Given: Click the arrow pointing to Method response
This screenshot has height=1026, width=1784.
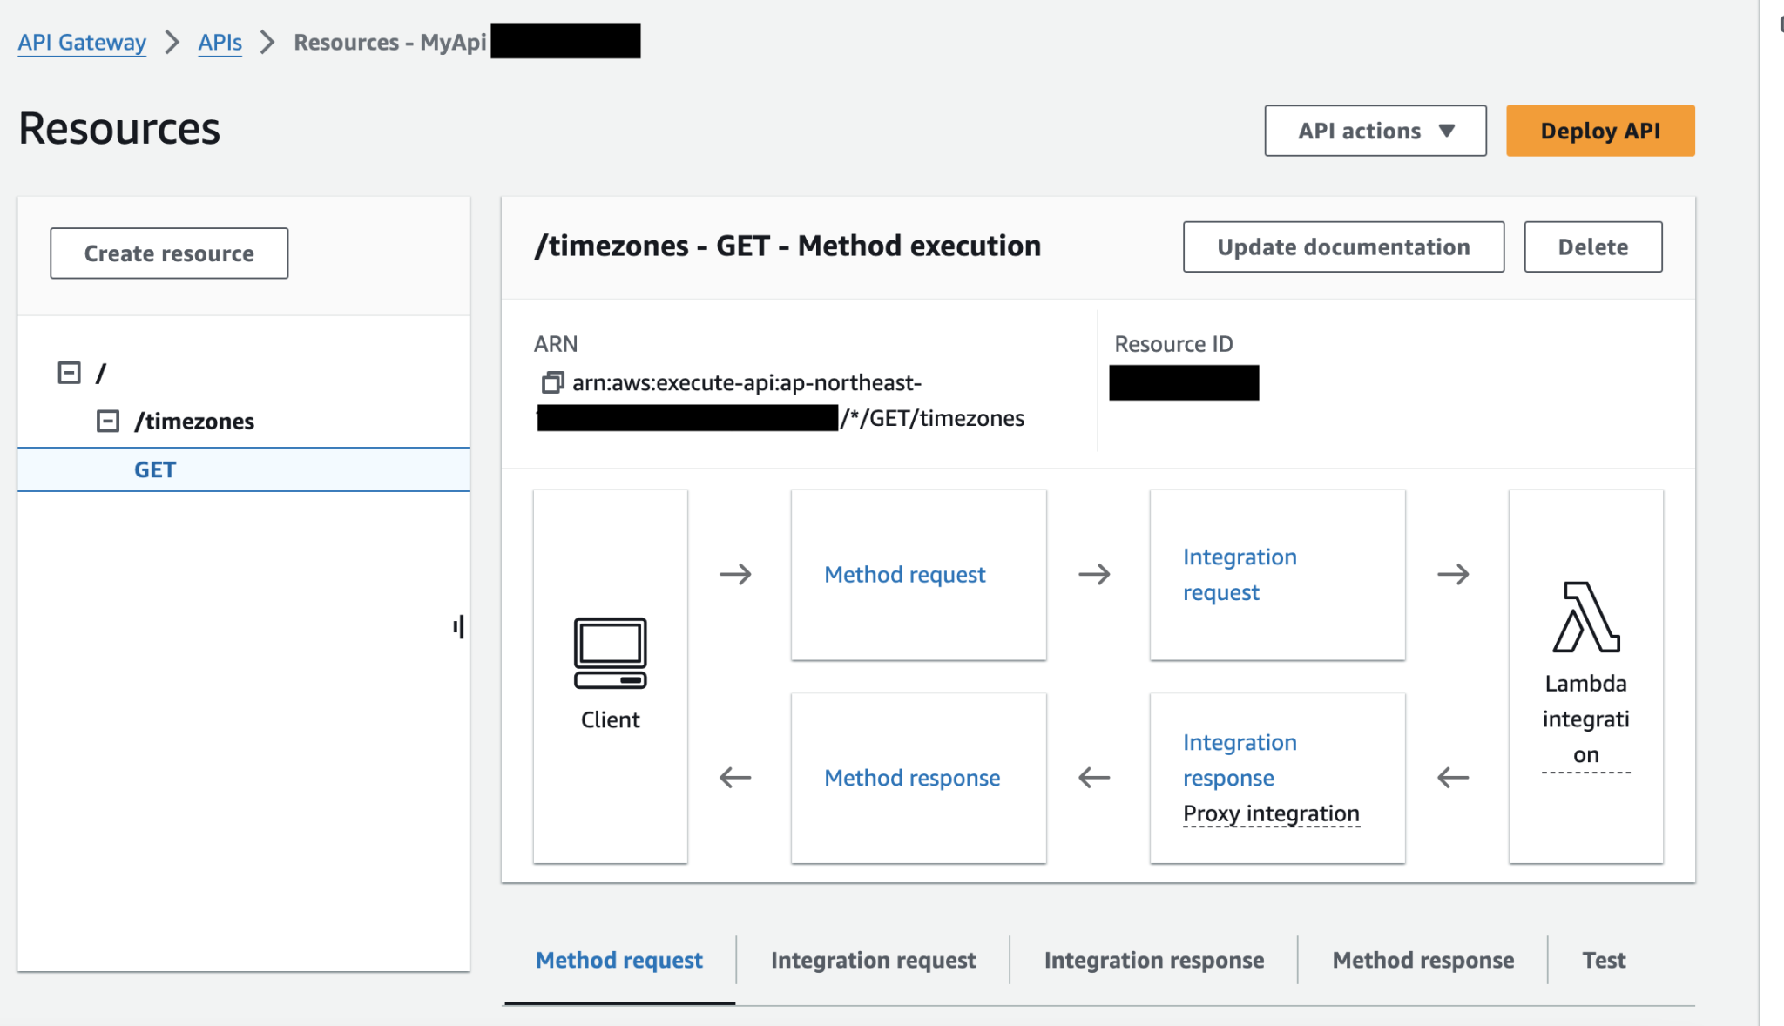Looking at the screenshot, I should [1095, 777].
